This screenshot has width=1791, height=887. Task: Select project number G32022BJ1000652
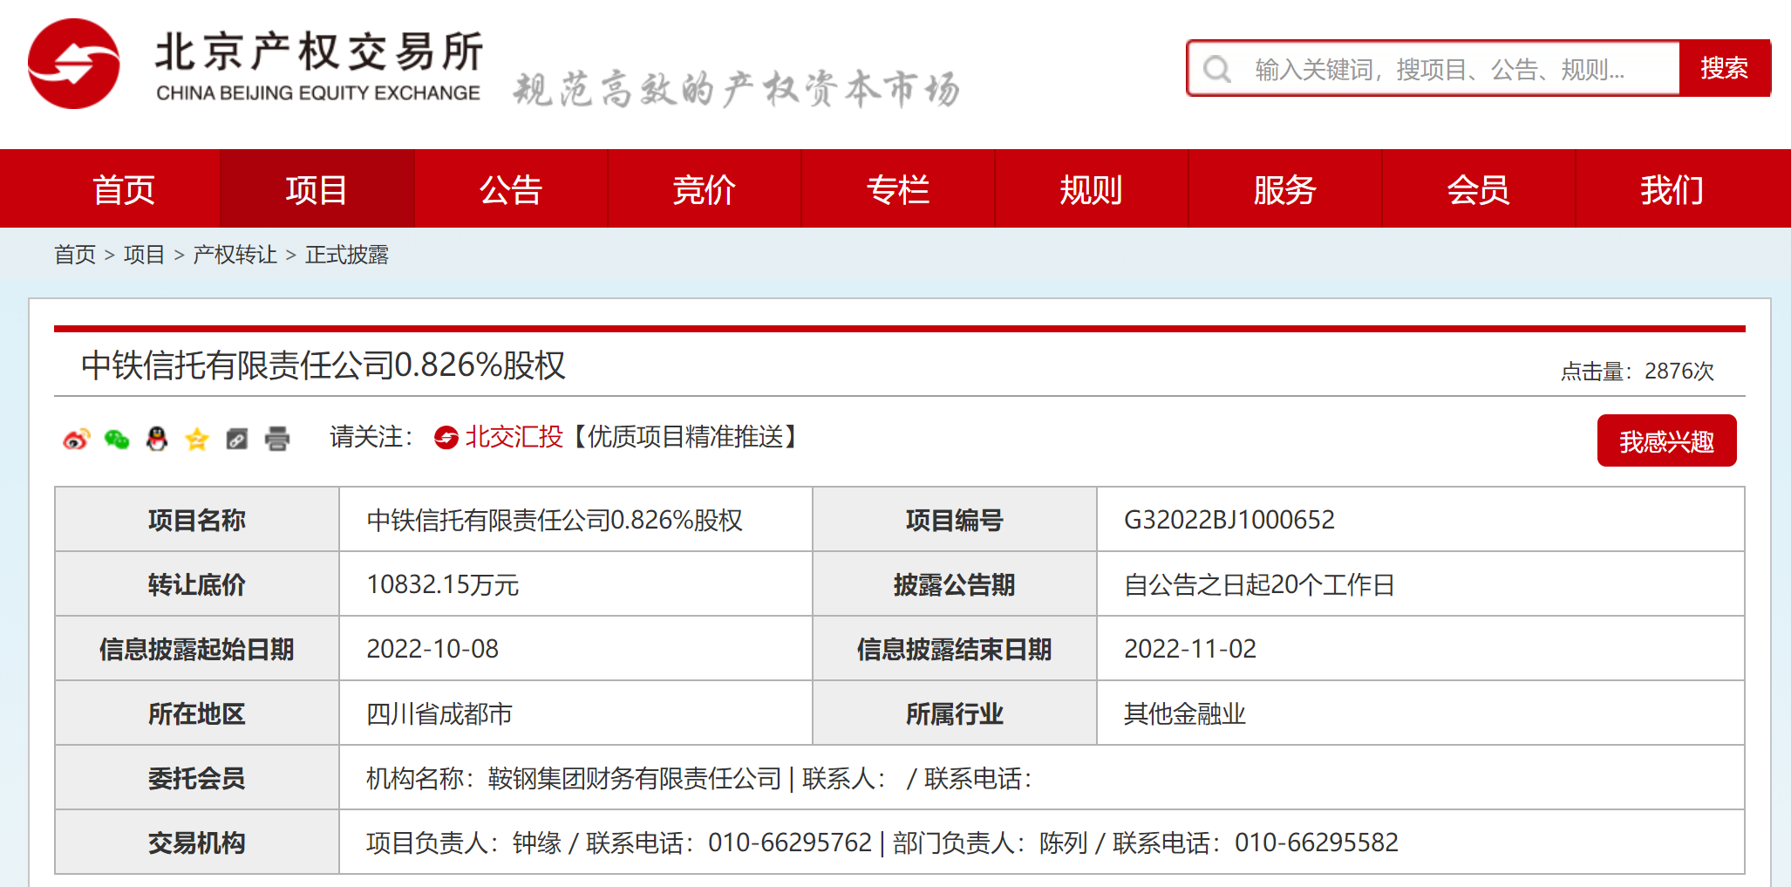(1229, 520)
